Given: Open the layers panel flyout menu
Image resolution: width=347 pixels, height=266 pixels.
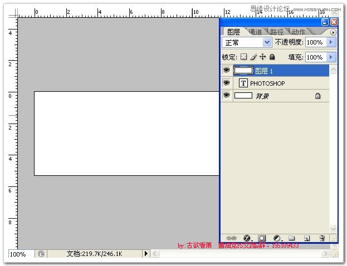Looking at the screenshot, I should [333, 32].
